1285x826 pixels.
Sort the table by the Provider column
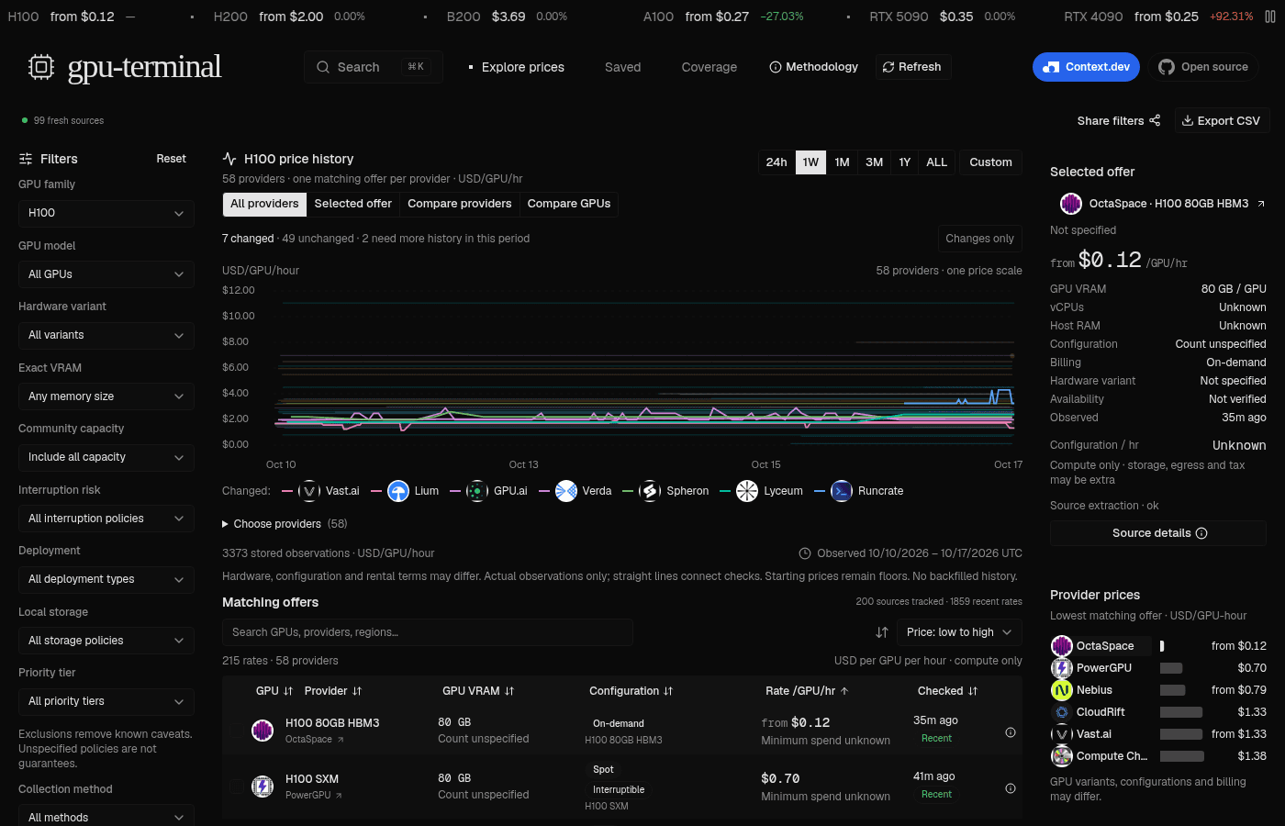pos(333,691)
